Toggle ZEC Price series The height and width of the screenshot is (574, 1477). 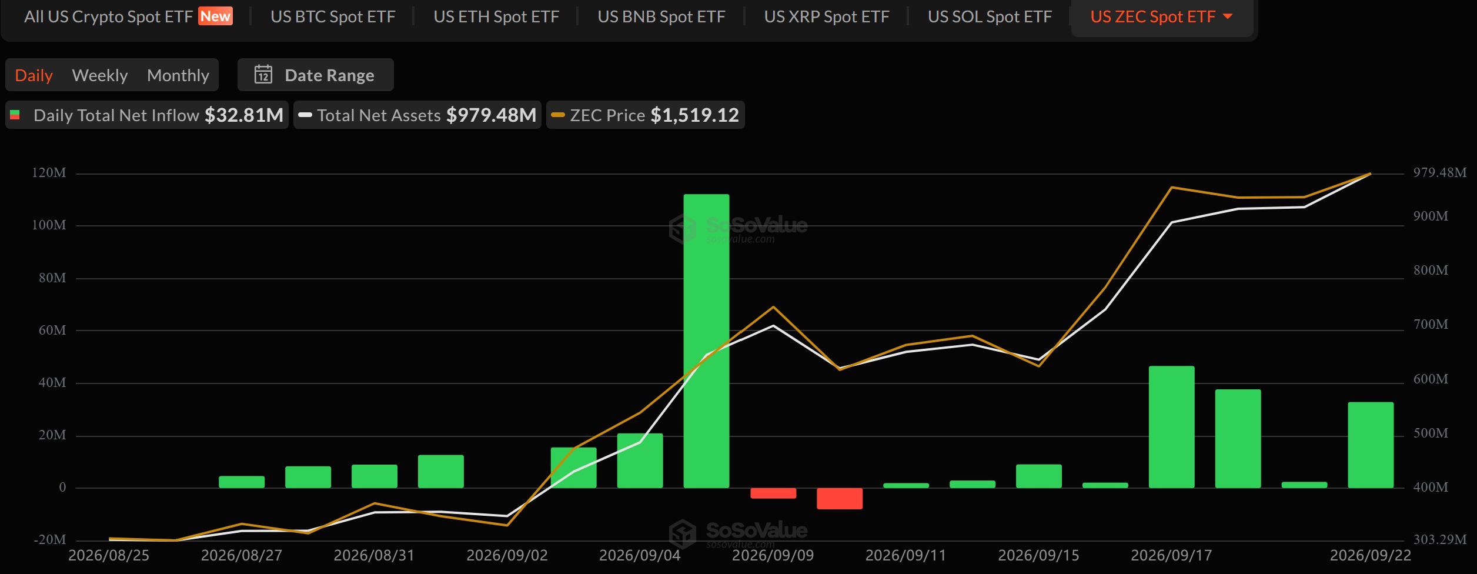click(x=646, y=115)
